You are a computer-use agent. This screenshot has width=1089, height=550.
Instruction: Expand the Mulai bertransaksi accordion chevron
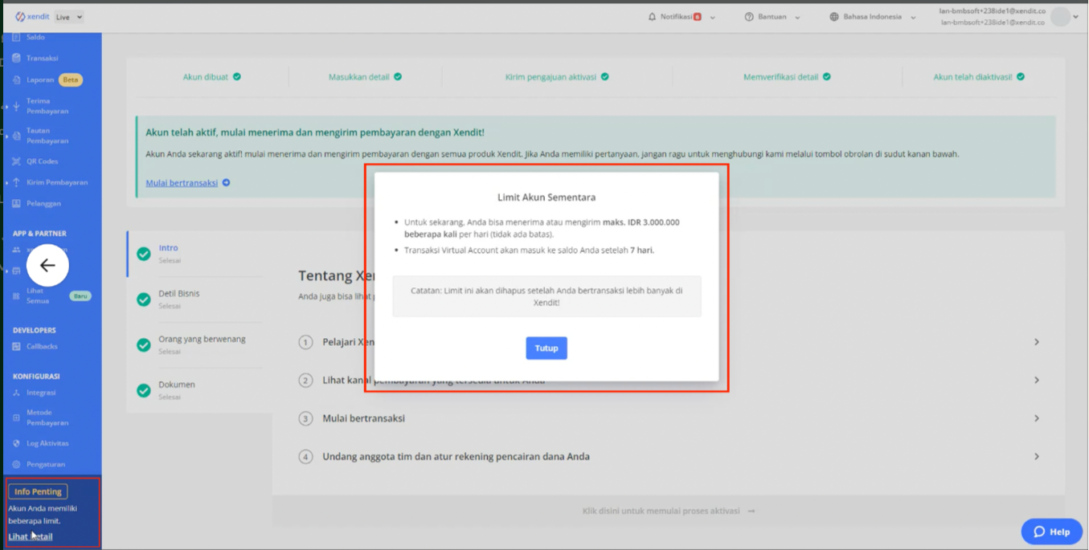(1037, 418)
